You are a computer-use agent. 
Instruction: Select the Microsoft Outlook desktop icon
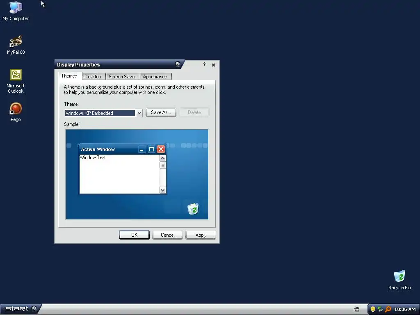[16, 81]
